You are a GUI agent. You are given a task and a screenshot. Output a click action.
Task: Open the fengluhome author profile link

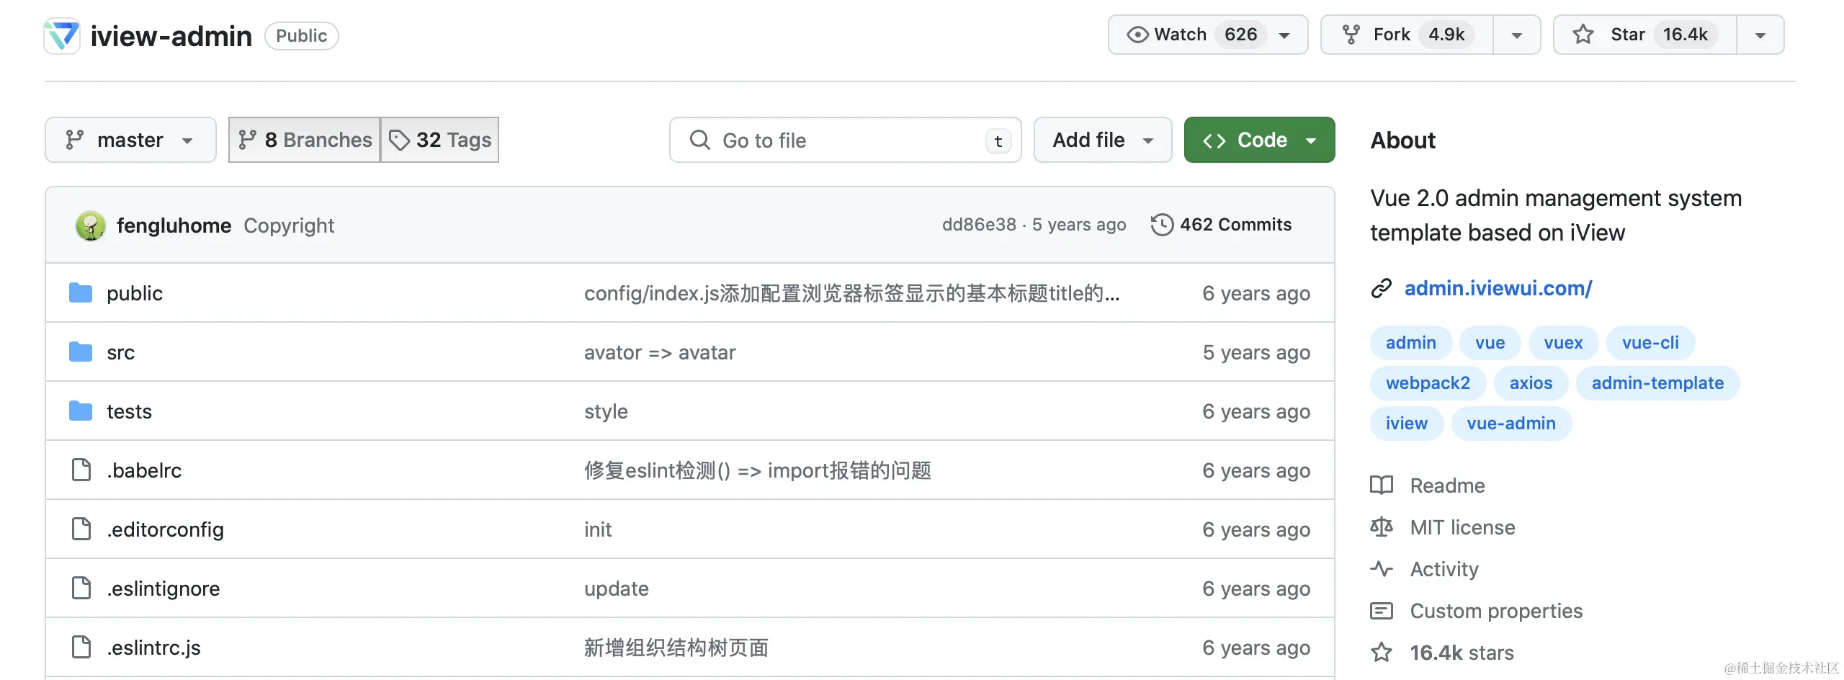[x=174, y=225]
